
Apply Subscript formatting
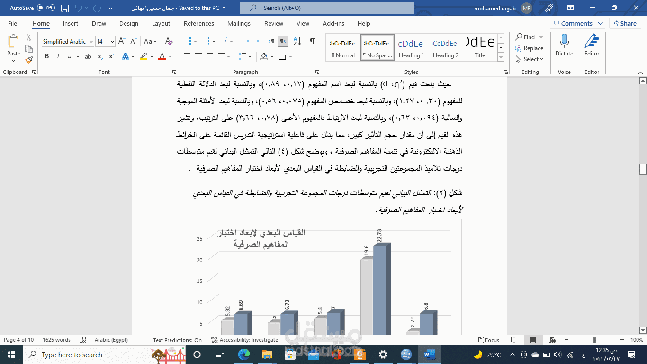100,56
